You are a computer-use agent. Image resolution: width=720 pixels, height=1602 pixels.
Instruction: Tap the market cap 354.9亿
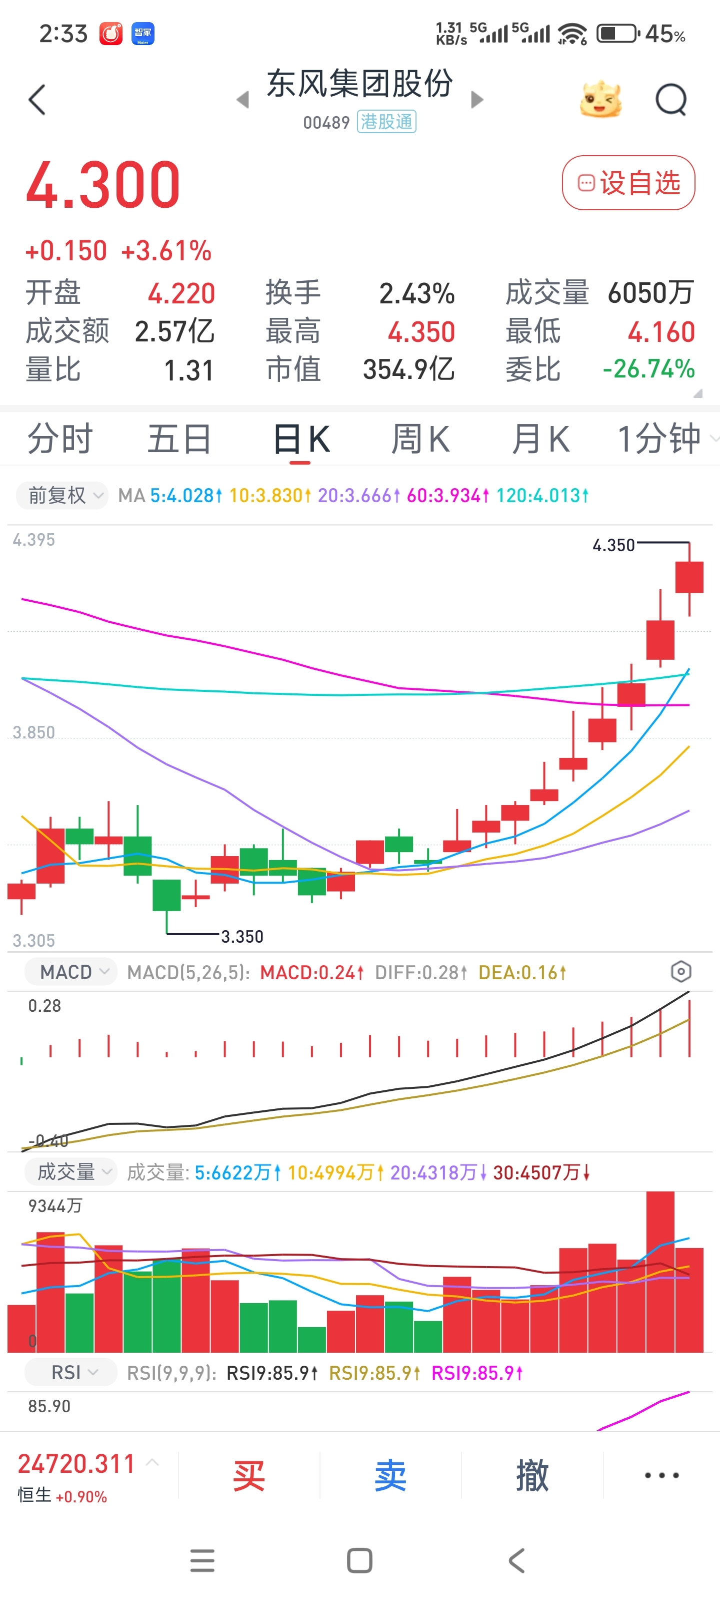[x=409, y=369]
